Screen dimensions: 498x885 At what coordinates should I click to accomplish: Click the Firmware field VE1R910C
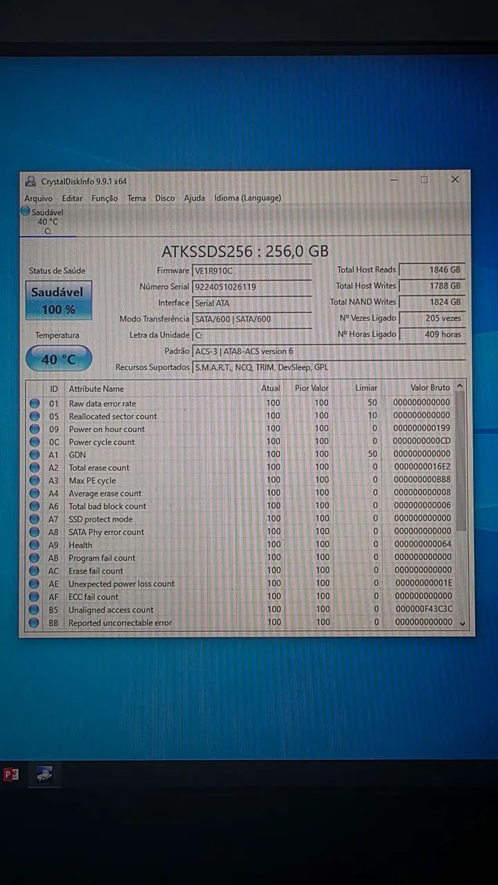[x=251, y=270]
